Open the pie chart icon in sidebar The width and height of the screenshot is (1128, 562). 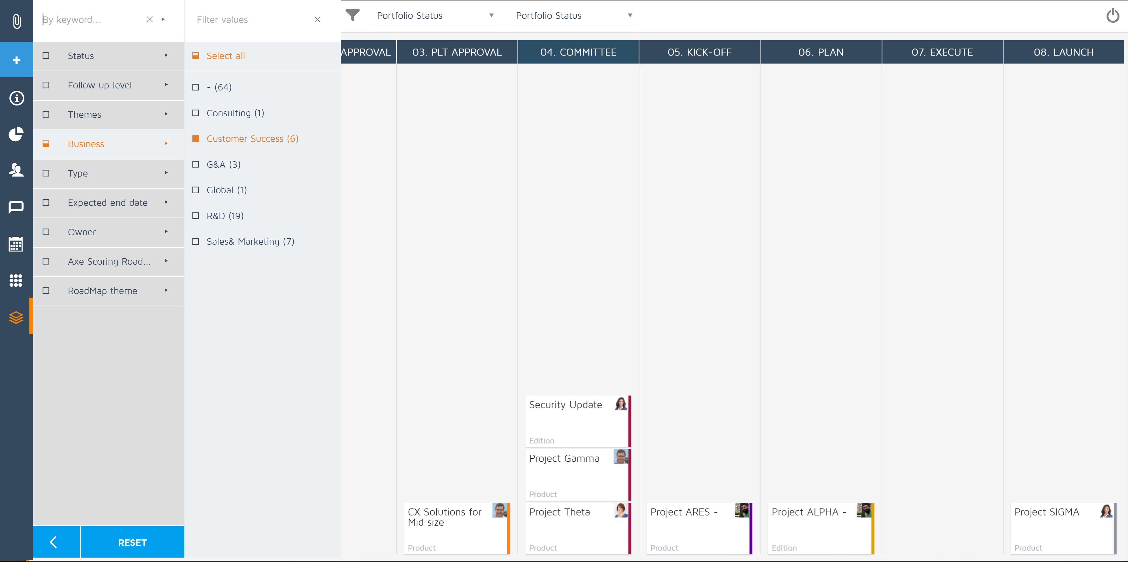click(16, 134)
